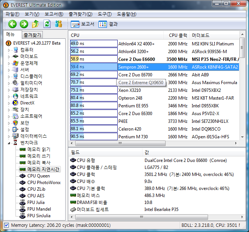This screenshot has height=232, width=249.
Task: Click the 장치 devices icon
Action: pyautogui.click(x=15, y=110)
